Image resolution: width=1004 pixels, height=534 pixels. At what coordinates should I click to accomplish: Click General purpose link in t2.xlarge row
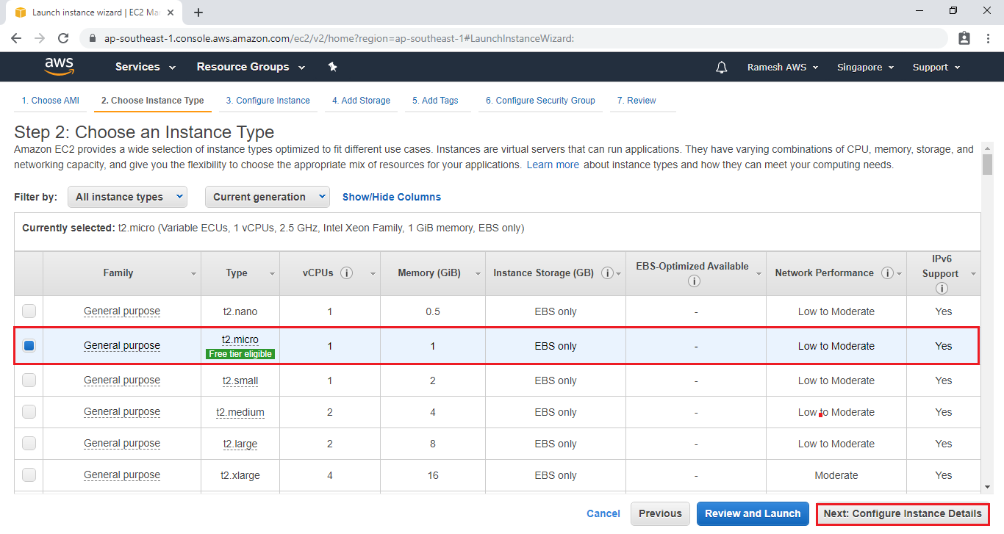(122, 475)
